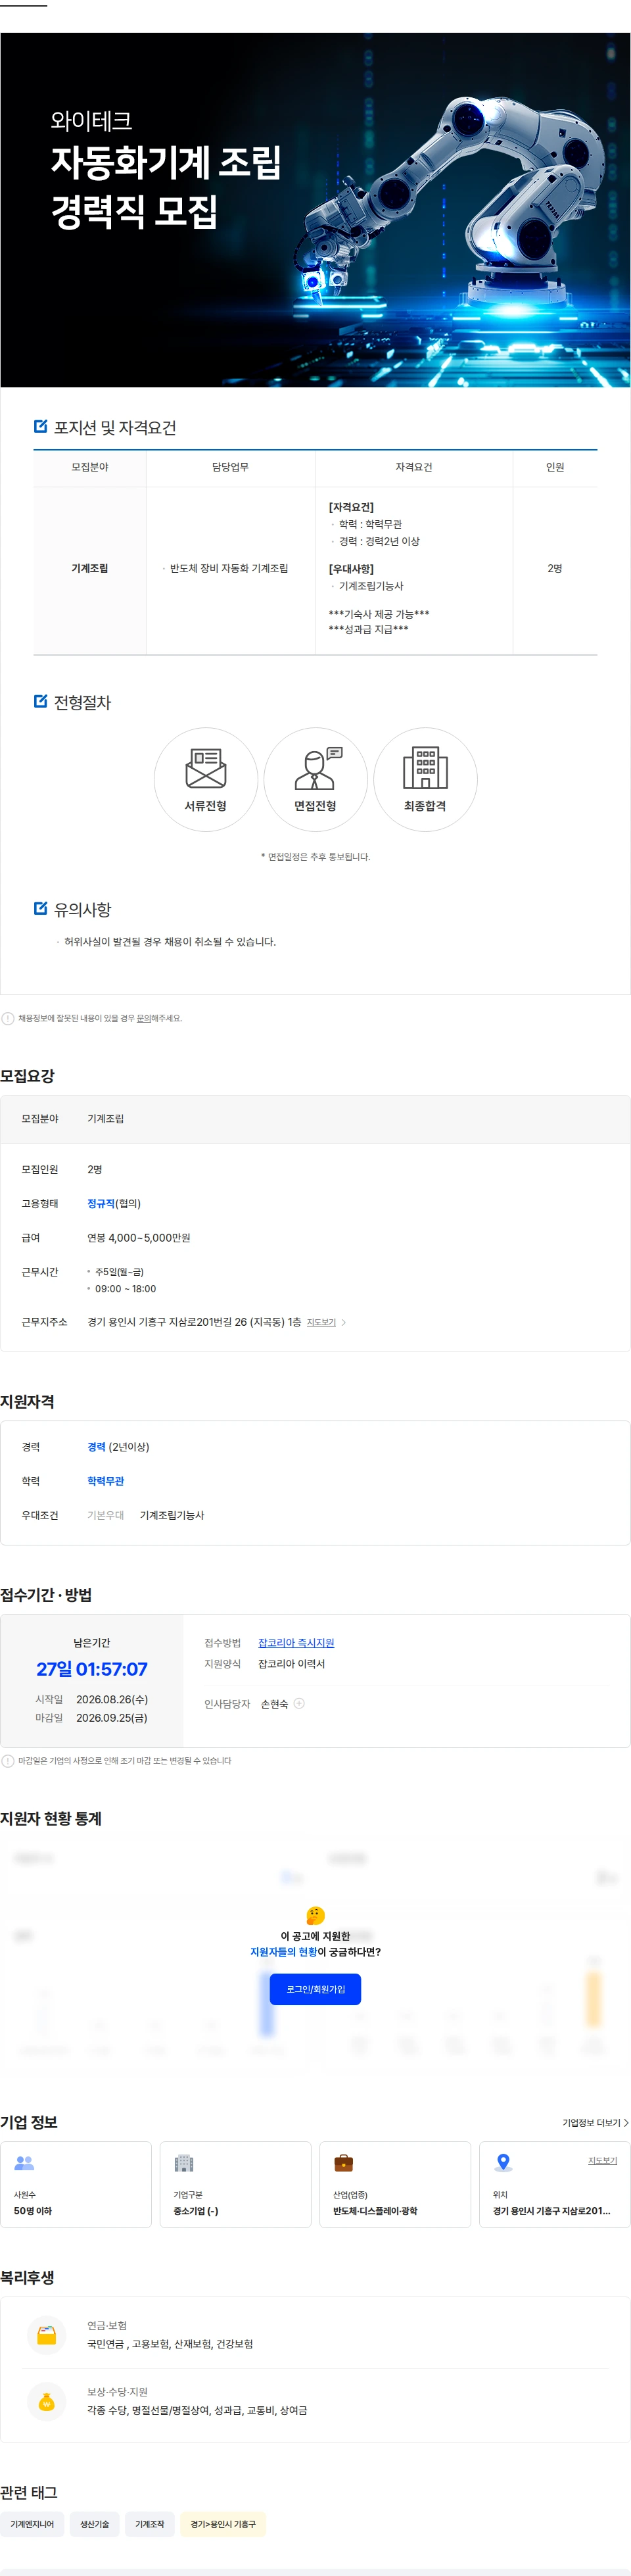Click the 사원수 people icon

click(25, 2162)
